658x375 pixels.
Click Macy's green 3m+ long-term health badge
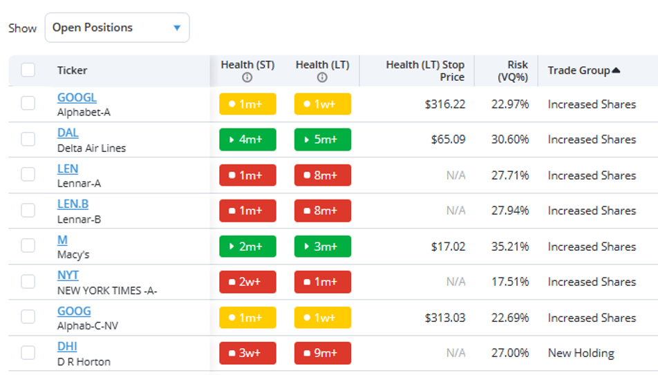(x=322, y=247)
